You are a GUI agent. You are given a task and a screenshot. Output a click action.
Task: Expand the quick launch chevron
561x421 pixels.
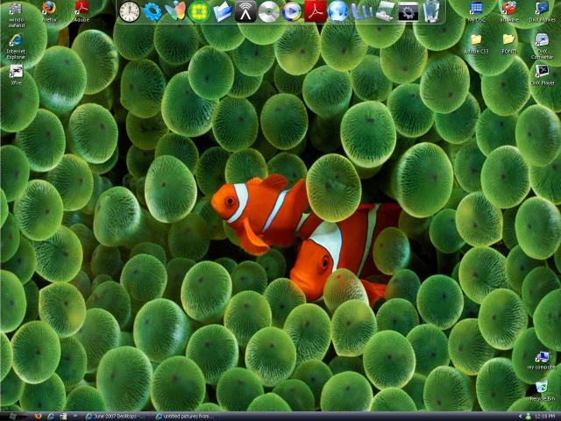pos(75,416)
